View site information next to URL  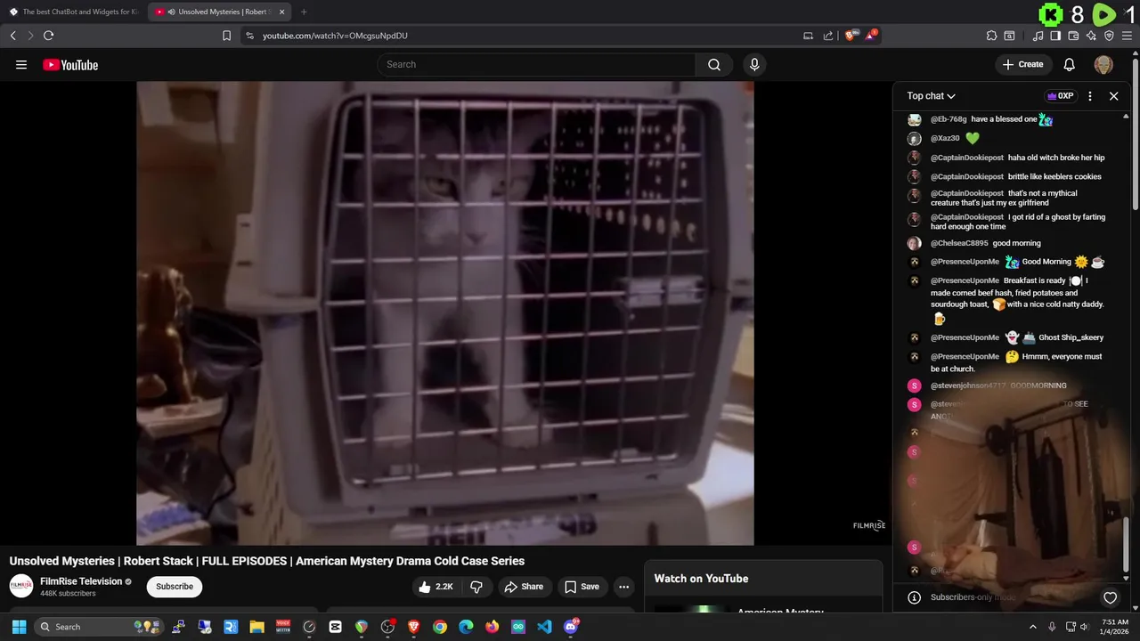click(x=249, y=36)
